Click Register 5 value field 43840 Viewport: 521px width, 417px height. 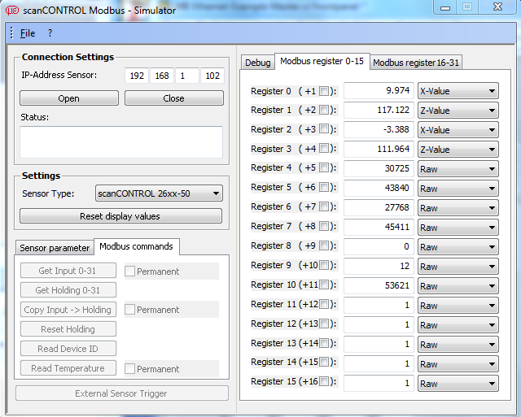379,188
